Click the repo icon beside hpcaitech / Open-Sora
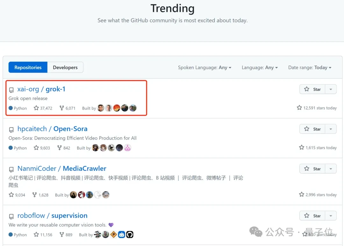This screenshot has height=246, width=344. click(x=11, y=130)
